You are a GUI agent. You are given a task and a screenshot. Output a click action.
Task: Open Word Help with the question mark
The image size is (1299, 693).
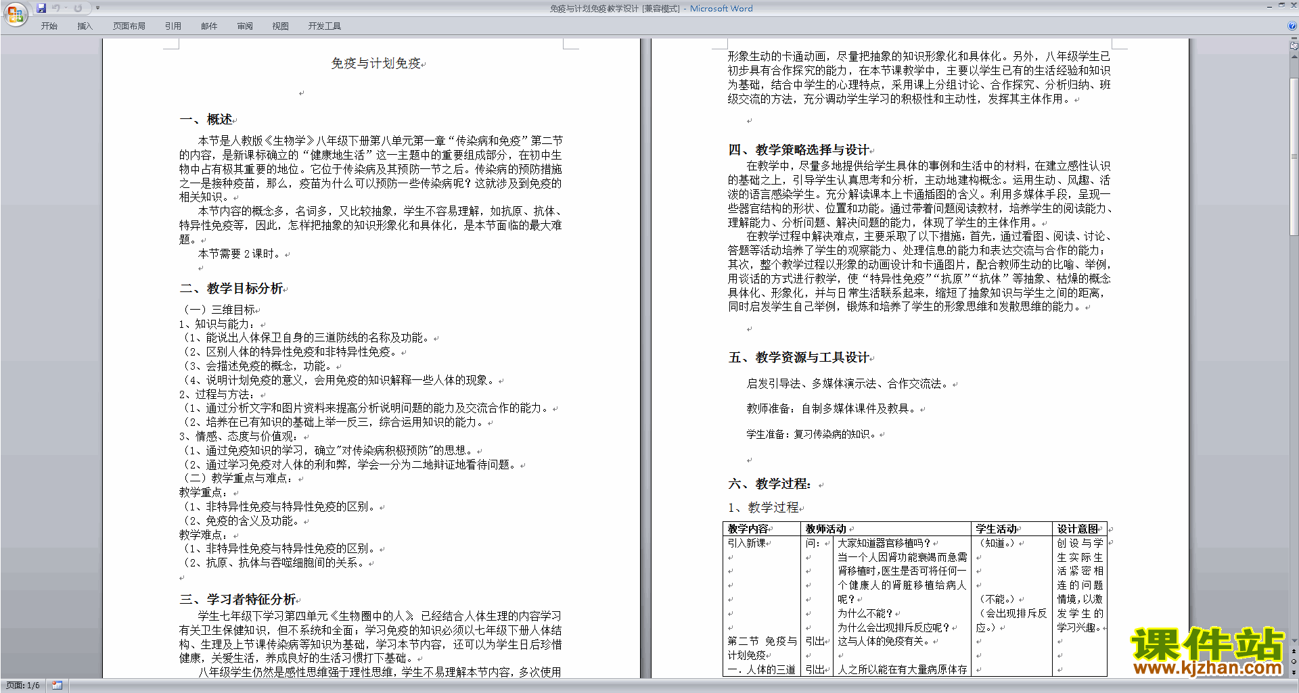coord(1292,26)
